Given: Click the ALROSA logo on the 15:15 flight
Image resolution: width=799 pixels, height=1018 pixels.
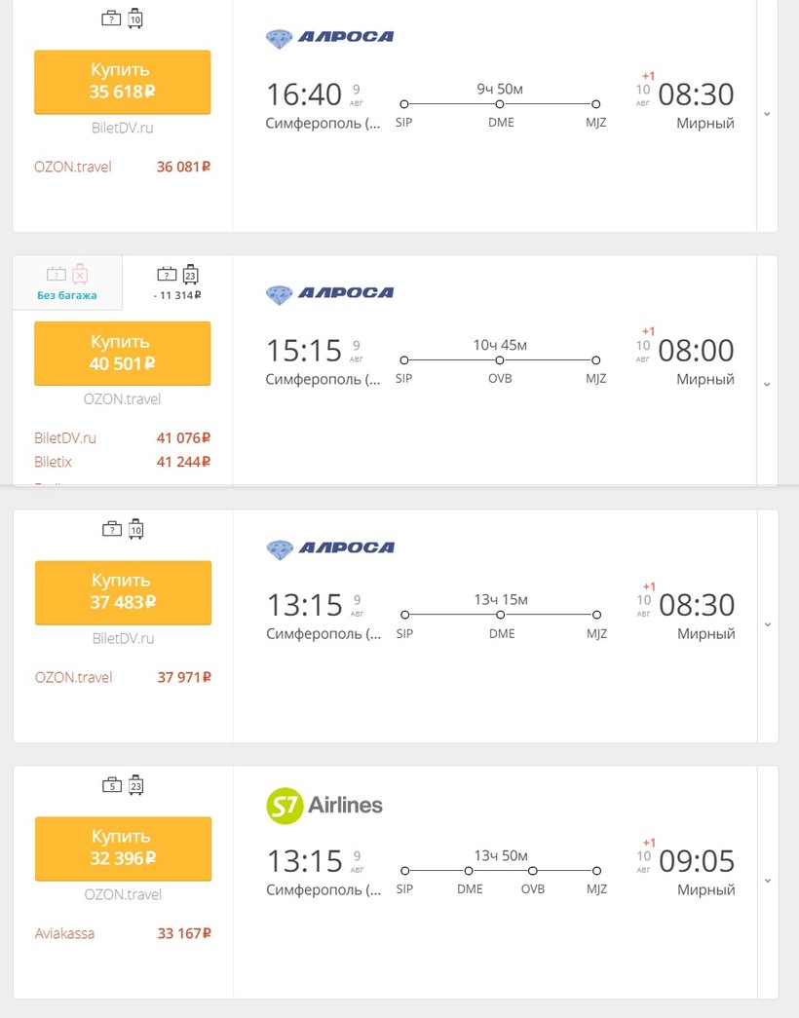Looking at the screenshot, I should pos(329,293).
